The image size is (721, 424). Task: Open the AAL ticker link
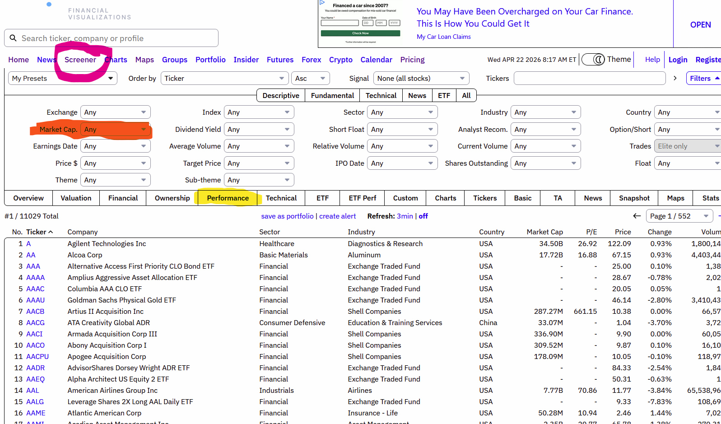point(33,391)
